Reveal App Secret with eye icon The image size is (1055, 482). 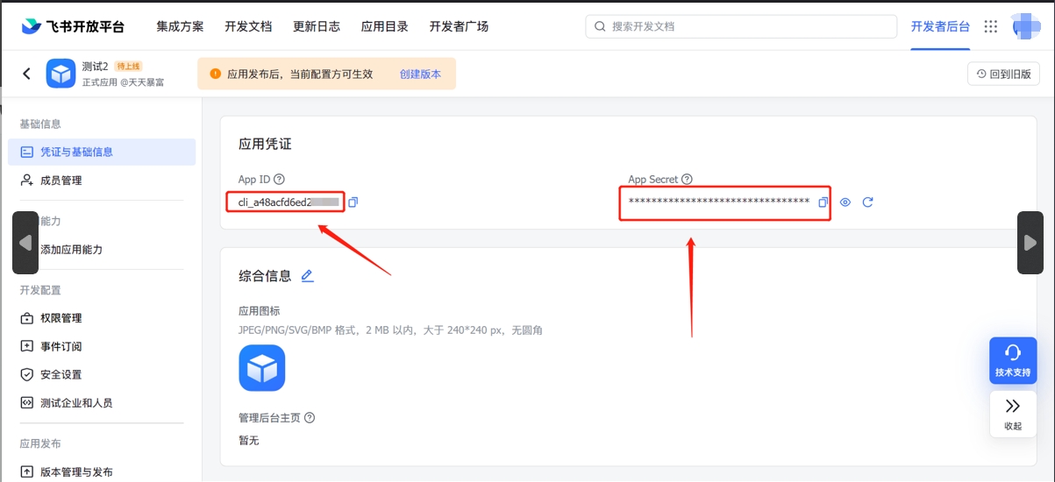coord(845,202)
